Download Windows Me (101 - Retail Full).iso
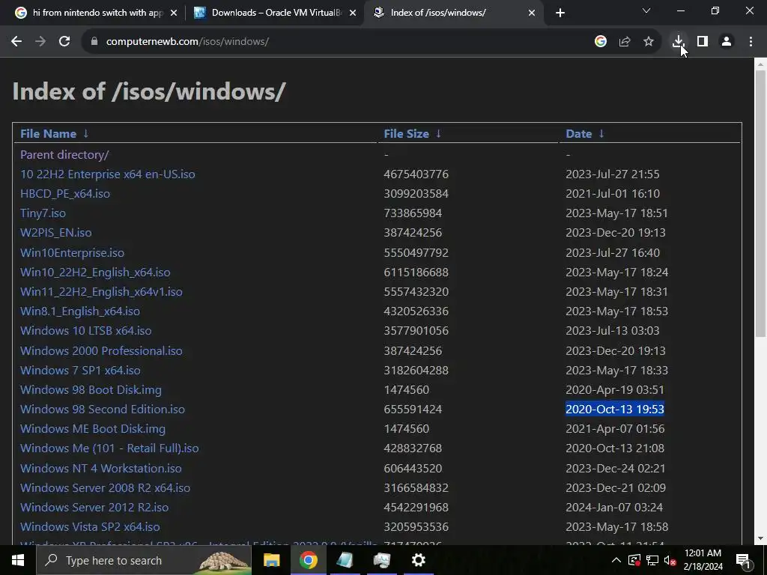Viewport: 767px width, 575px height. click(x=109, y=448)
